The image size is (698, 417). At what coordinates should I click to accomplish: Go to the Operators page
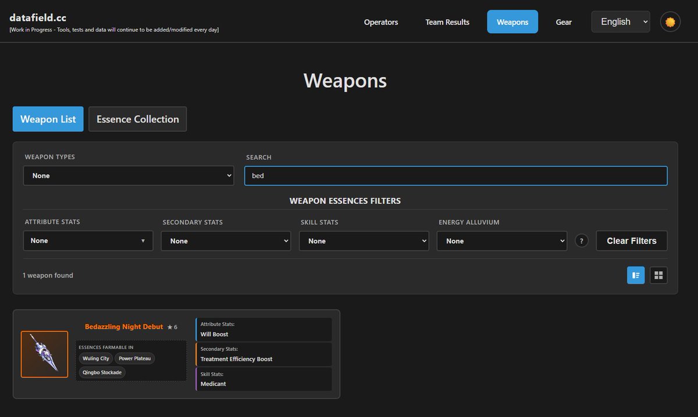(x=381, y=22)
